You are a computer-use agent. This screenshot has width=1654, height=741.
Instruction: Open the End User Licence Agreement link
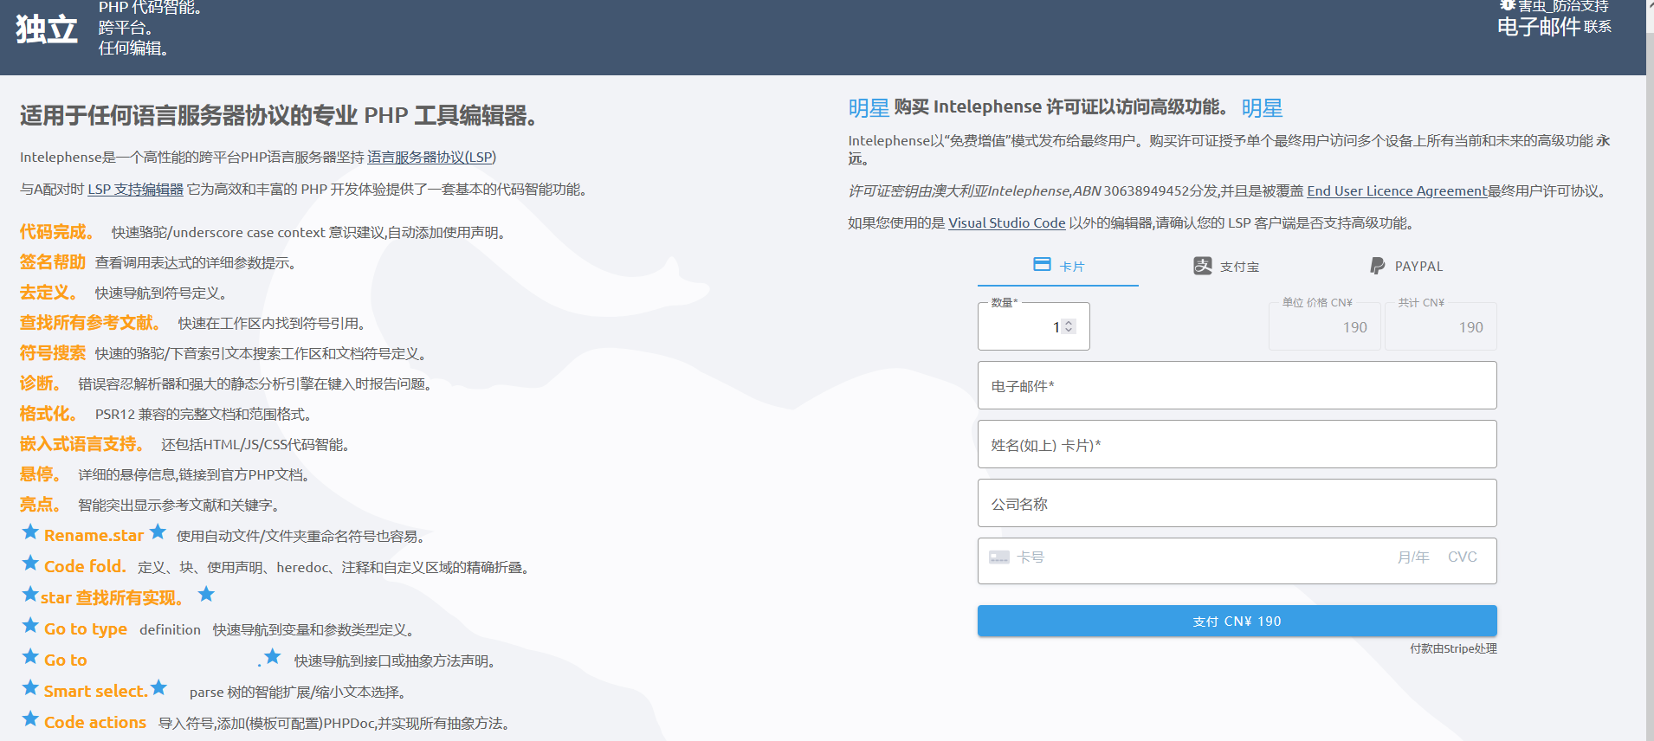tap(1397, 191)
